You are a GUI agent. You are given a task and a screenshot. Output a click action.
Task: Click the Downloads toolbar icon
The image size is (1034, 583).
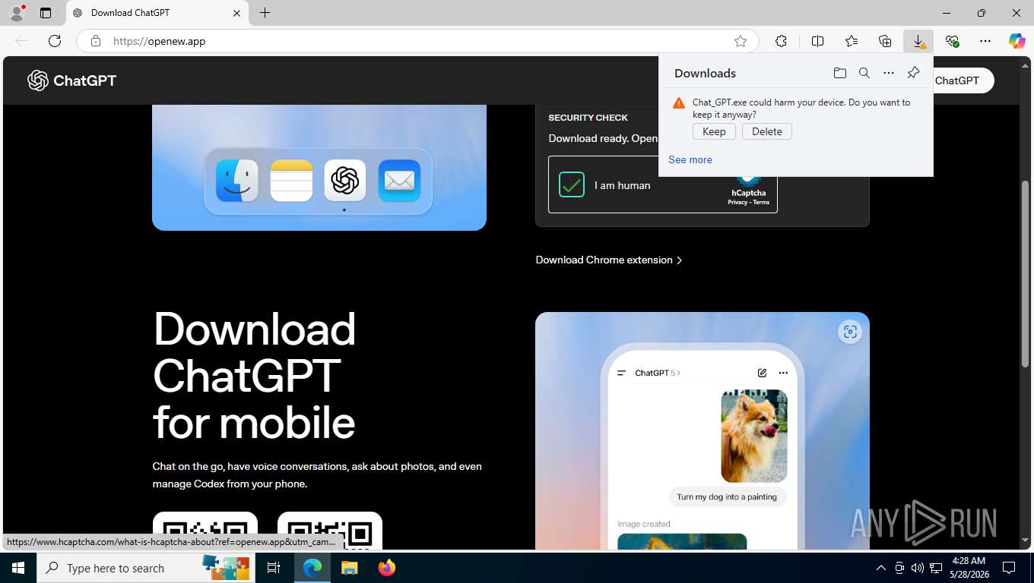pos(918,41)
